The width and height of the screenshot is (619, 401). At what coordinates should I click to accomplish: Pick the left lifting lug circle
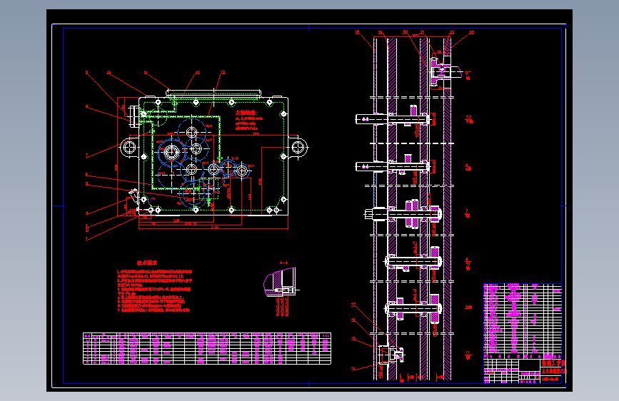pos(129,148)
